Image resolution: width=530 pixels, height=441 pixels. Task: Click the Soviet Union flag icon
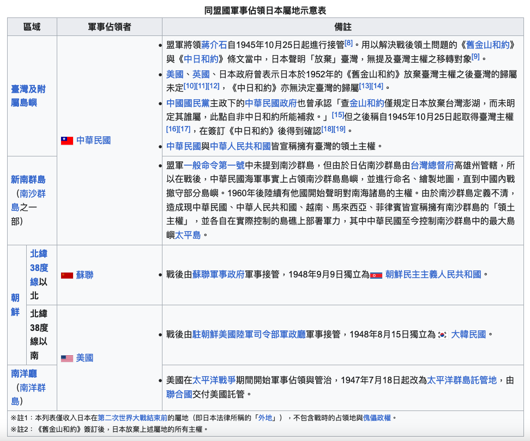[x=67, y=275]
